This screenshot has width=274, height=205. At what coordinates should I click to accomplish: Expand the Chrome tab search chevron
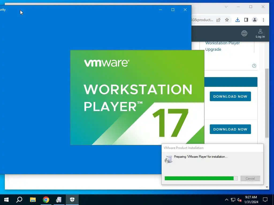[226, 7]
